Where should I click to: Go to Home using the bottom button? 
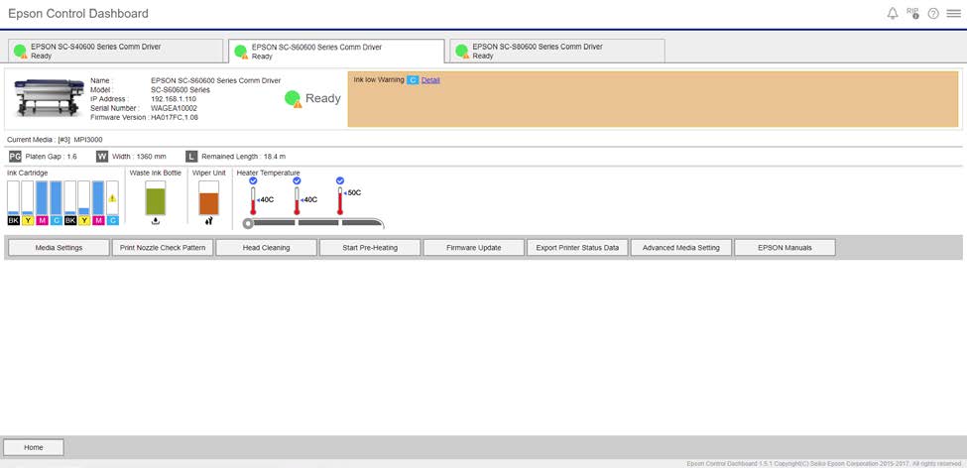34,447
